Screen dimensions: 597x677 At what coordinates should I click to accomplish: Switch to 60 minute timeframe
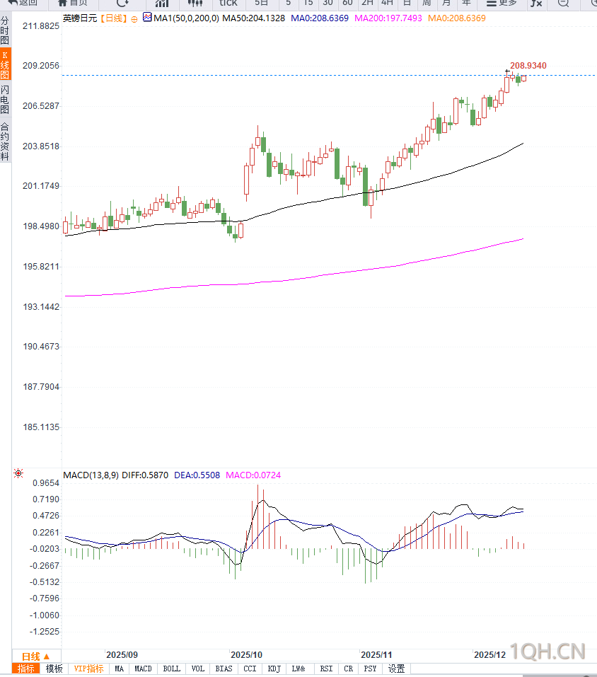pyautogui.click(x=347, y=3)
